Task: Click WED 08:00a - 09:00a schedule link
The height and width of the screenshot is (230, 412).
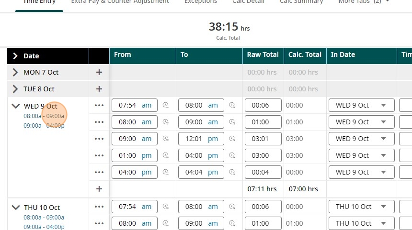Action: coord(44,116)
